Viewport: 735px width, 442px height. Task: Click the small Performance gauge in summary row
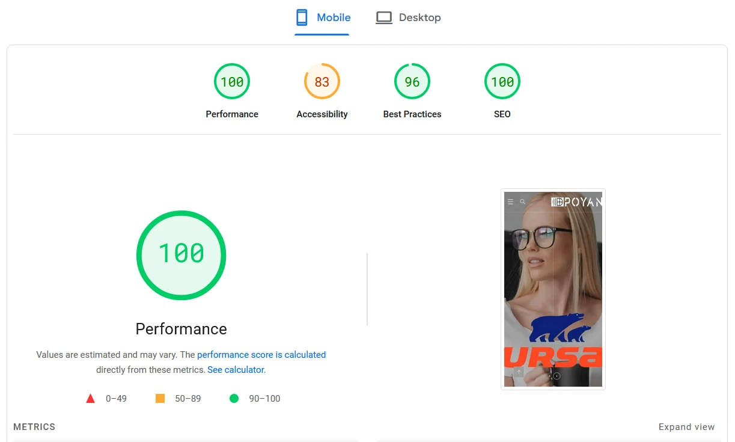[x=232, y=82]
